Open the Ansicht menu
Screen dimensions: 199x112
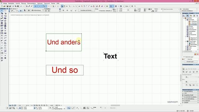click(18, 3)
